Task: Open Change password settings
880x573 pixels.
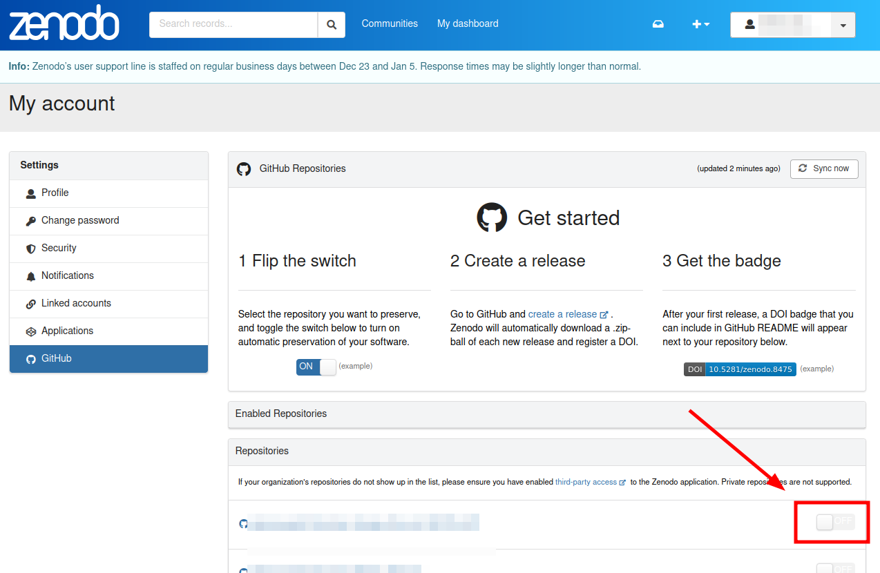Action: [108, 221]
